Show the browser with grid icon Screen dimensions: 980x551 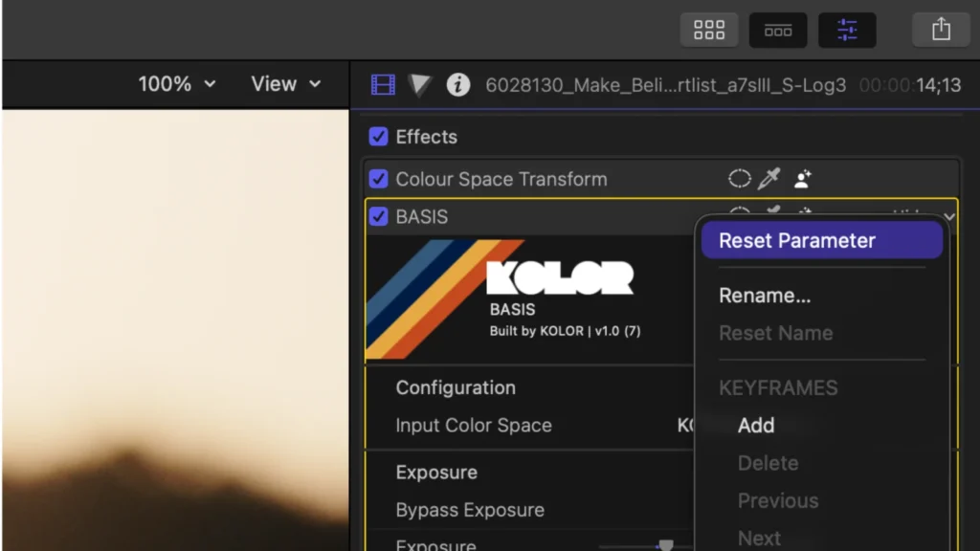709,30
